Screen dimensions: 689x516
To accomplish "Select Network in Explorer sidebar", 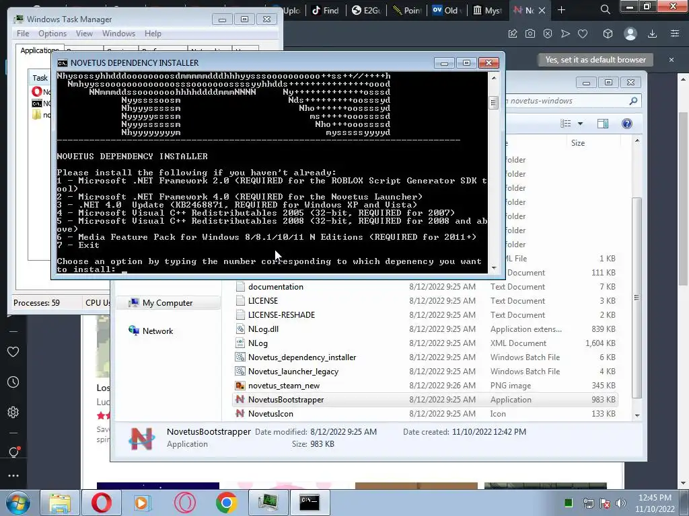I will click(151, 331).
